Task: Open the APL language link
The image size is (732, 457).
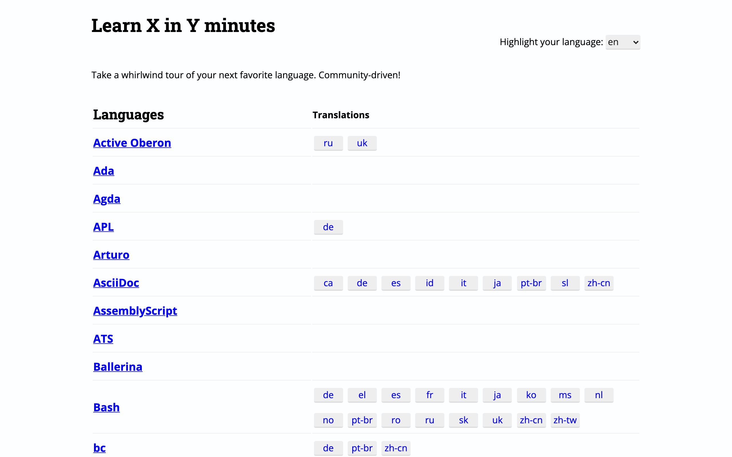Action: (x=103, y=227)
